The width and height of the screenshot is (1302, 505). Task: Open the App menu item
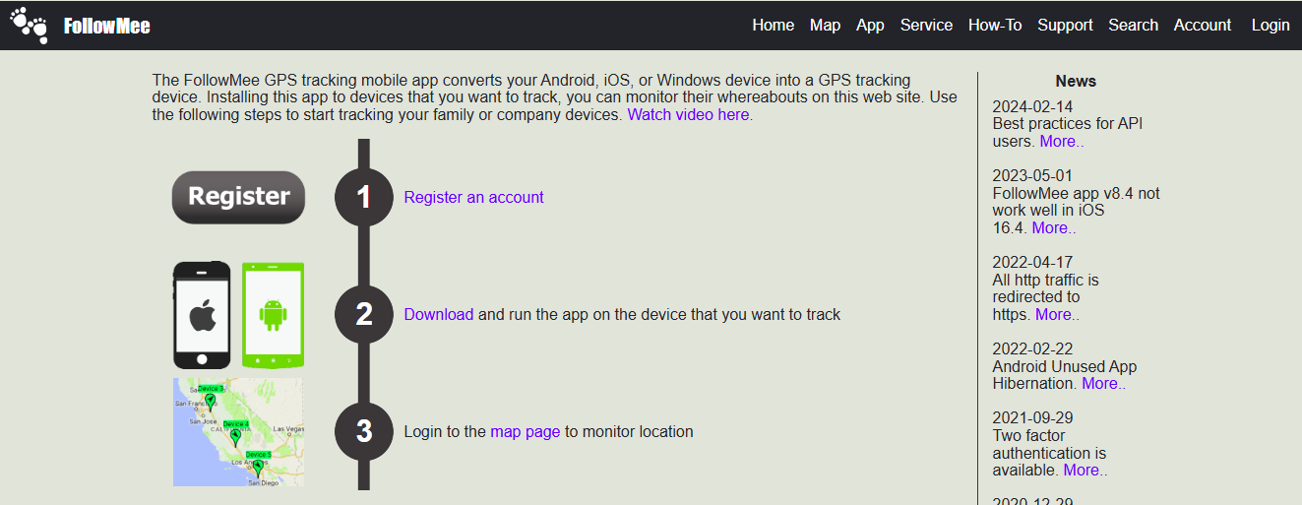[870, 26]
